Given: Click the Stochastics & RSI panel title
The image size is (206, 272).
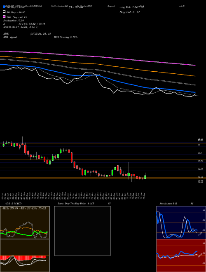Looking at the screenshot, I should coord(176,204).
